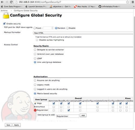135x130 pixels.
Task: Check UploadPlugins permission for Anonymous
Action: coord(80,107)
